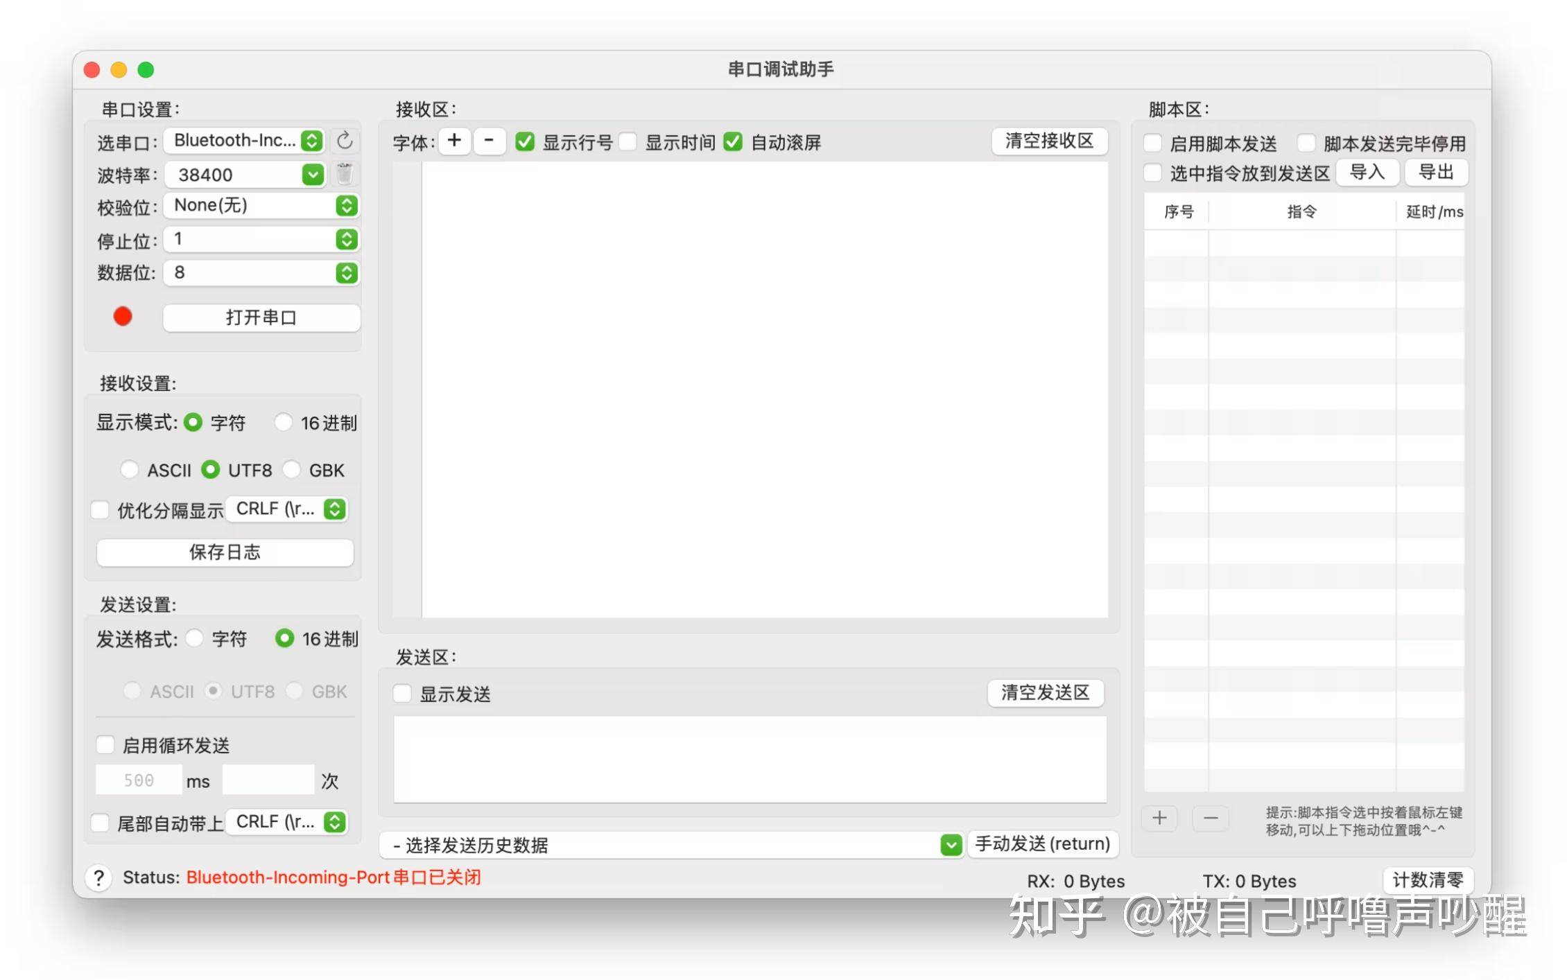Click the 500 ms interval input field
Image resolution: width=1567 pixels, height=980 pixels.
tap(139, 780)
